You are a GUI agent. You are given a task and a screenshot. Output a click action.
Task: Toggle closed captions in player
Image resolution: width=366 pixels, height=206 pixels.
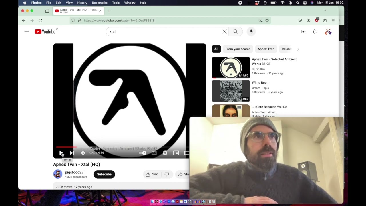154,153
